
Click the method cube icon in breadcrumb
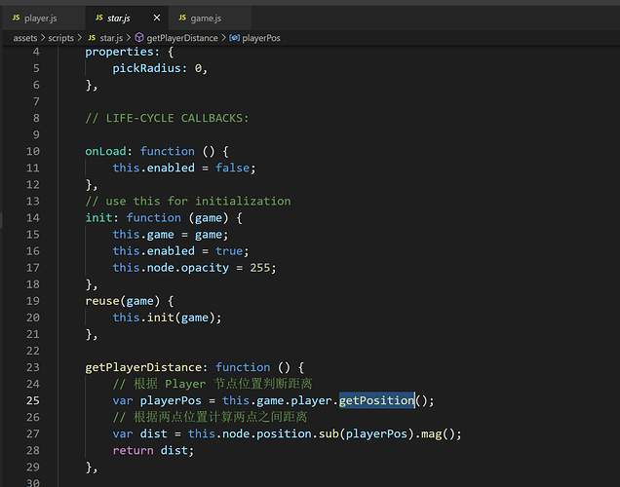[x=139, y=38]
